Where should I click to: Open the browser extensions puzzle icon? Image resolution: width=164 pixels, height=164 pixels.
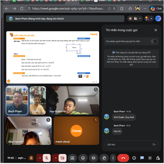tap(122, 9)
